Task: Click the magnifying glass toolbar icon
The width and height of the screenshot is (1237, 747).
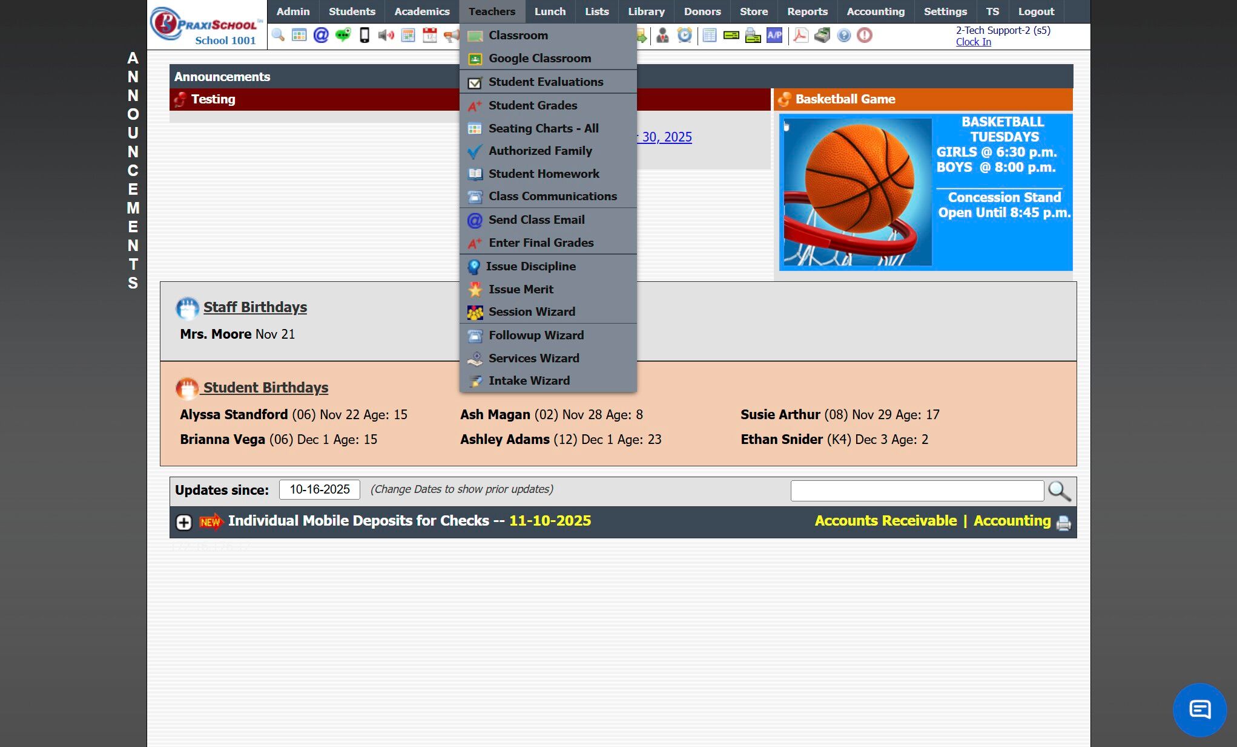Action: pyautogui.click(x=278, y=35)
